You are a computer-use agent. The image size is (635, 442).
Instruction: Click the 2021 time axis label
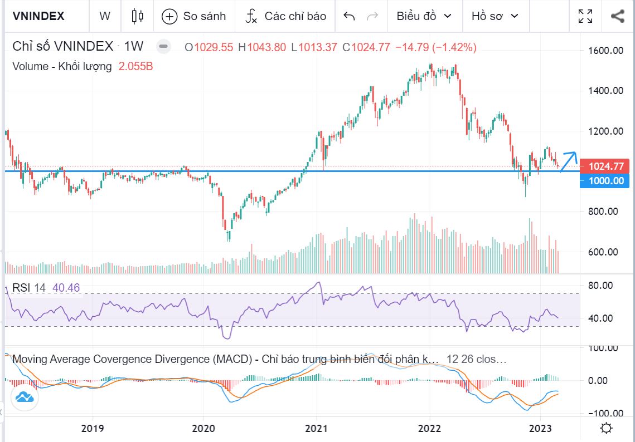316,428
